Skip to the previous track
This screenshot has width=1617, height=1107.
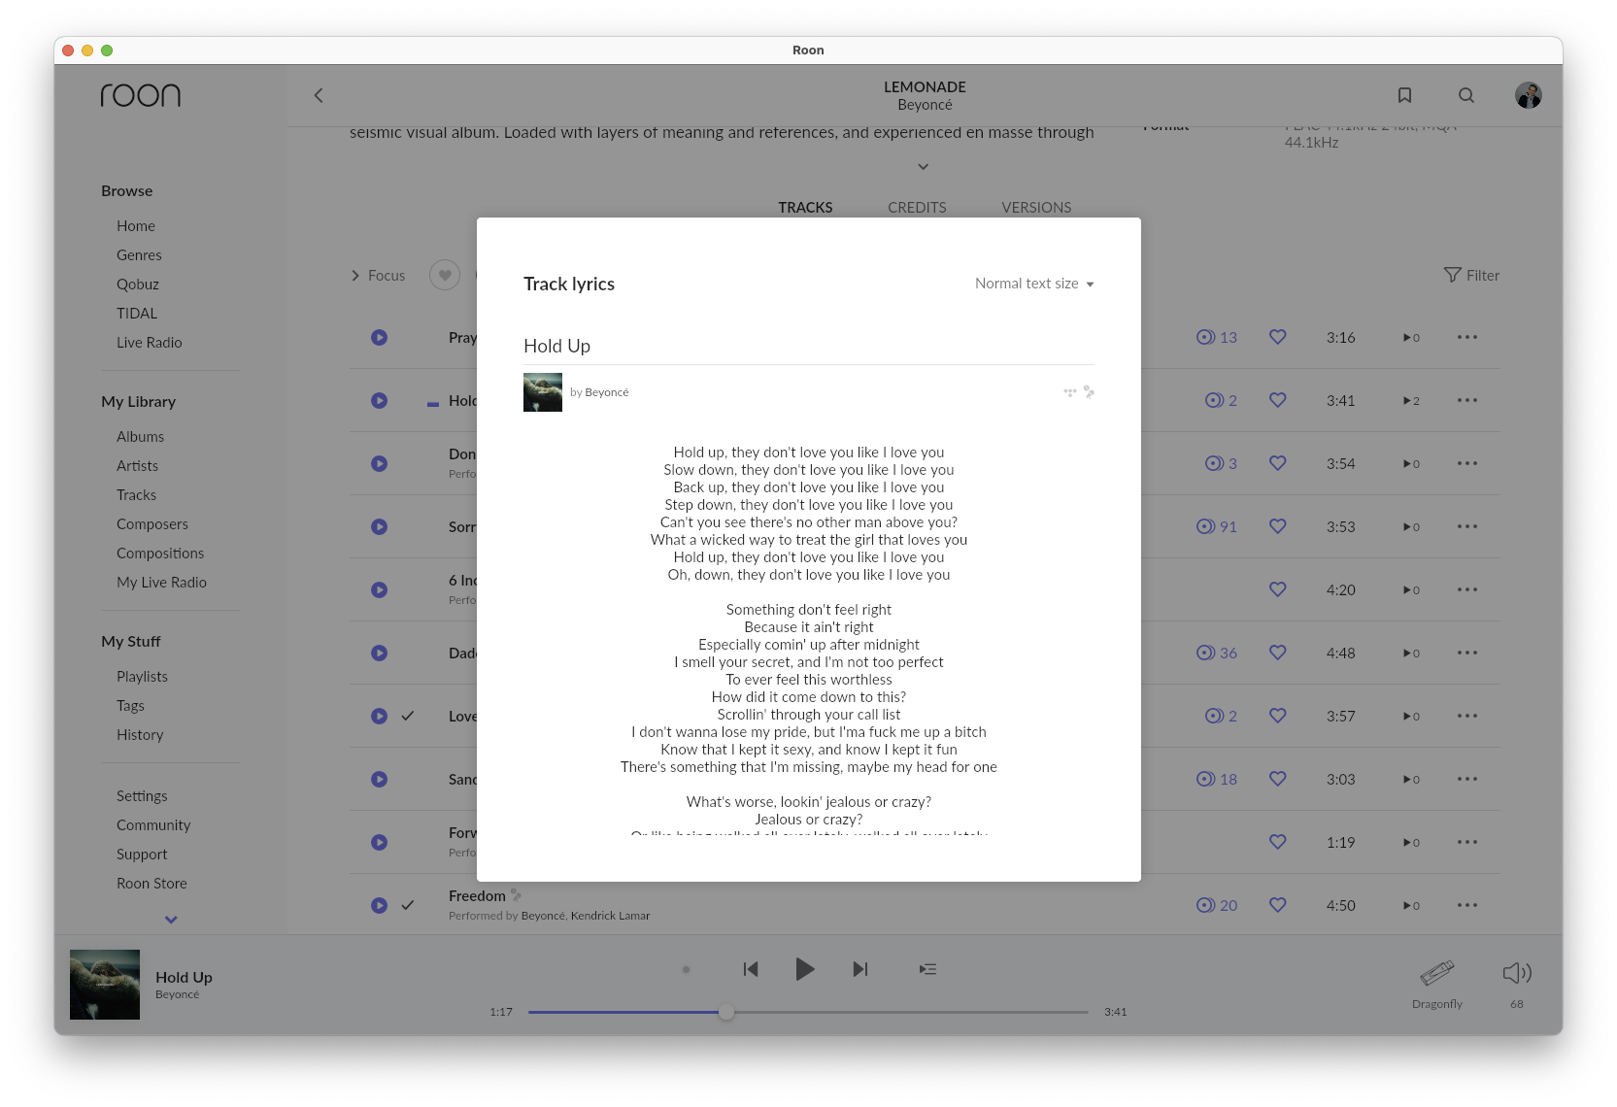[x=751, y=969]
